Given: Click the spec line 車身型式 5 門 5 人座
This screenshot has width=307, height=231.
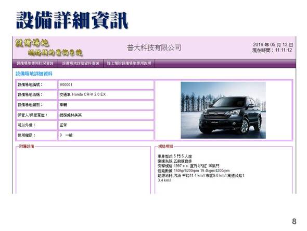Looking at the screenshot, I should (175, 156).
